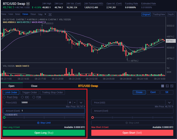The height and width of the screenshot is (139, 177).
Task: Click the MA20:144413 volume indicator label
Action: [22, 66]
